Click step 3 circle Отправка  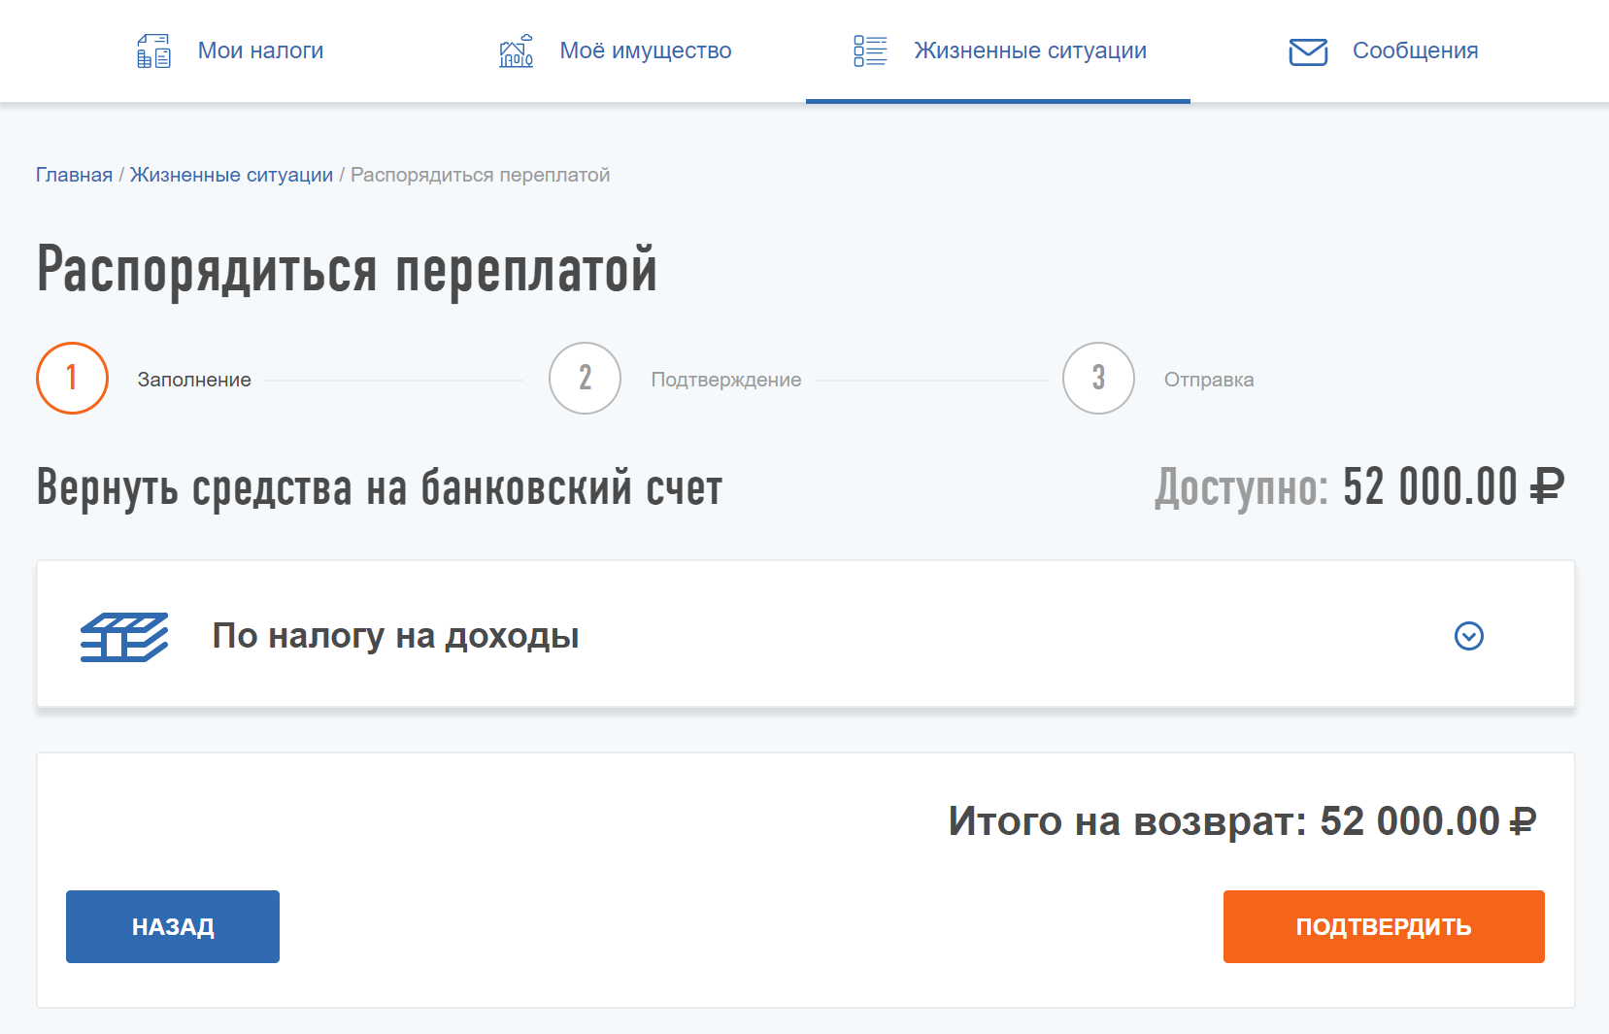1098,378
